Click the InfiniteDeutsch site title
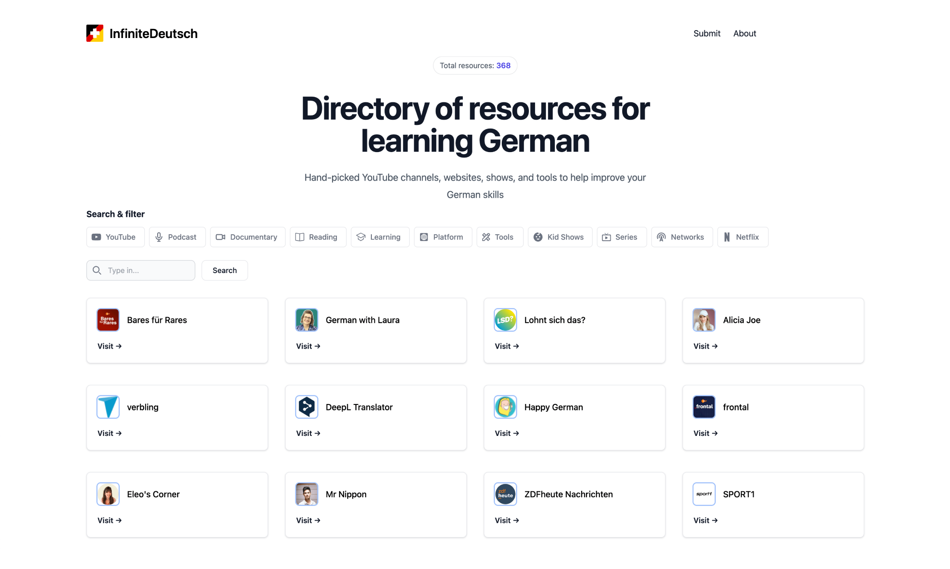Viewport: 950px width, 569px height. [x=154, y=33]
